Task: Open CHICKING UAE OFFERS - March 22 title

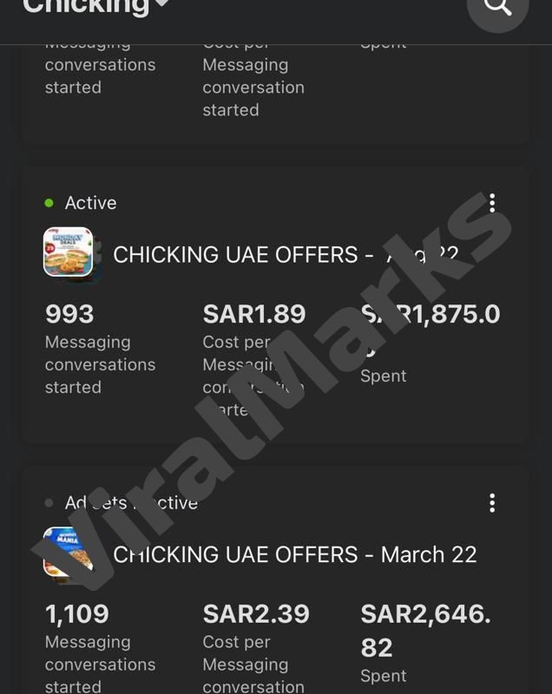Action: 295,555
